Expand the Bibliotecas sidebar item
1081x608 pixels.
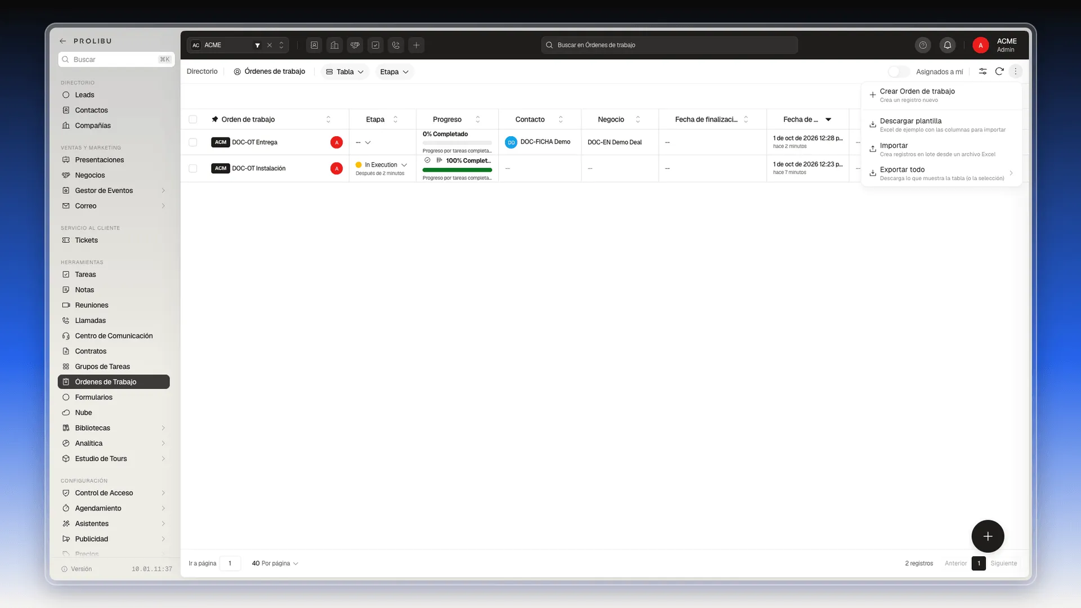click(114, 428)
